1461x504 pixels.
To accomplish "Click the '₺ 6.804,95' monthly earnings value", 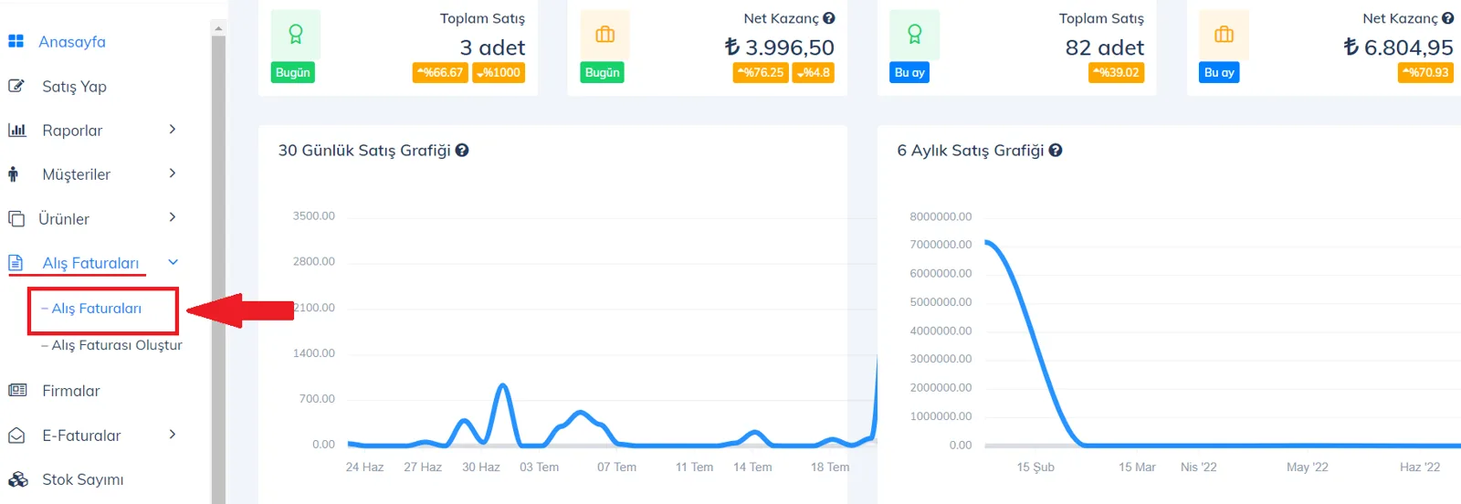I will point(1398,47).
